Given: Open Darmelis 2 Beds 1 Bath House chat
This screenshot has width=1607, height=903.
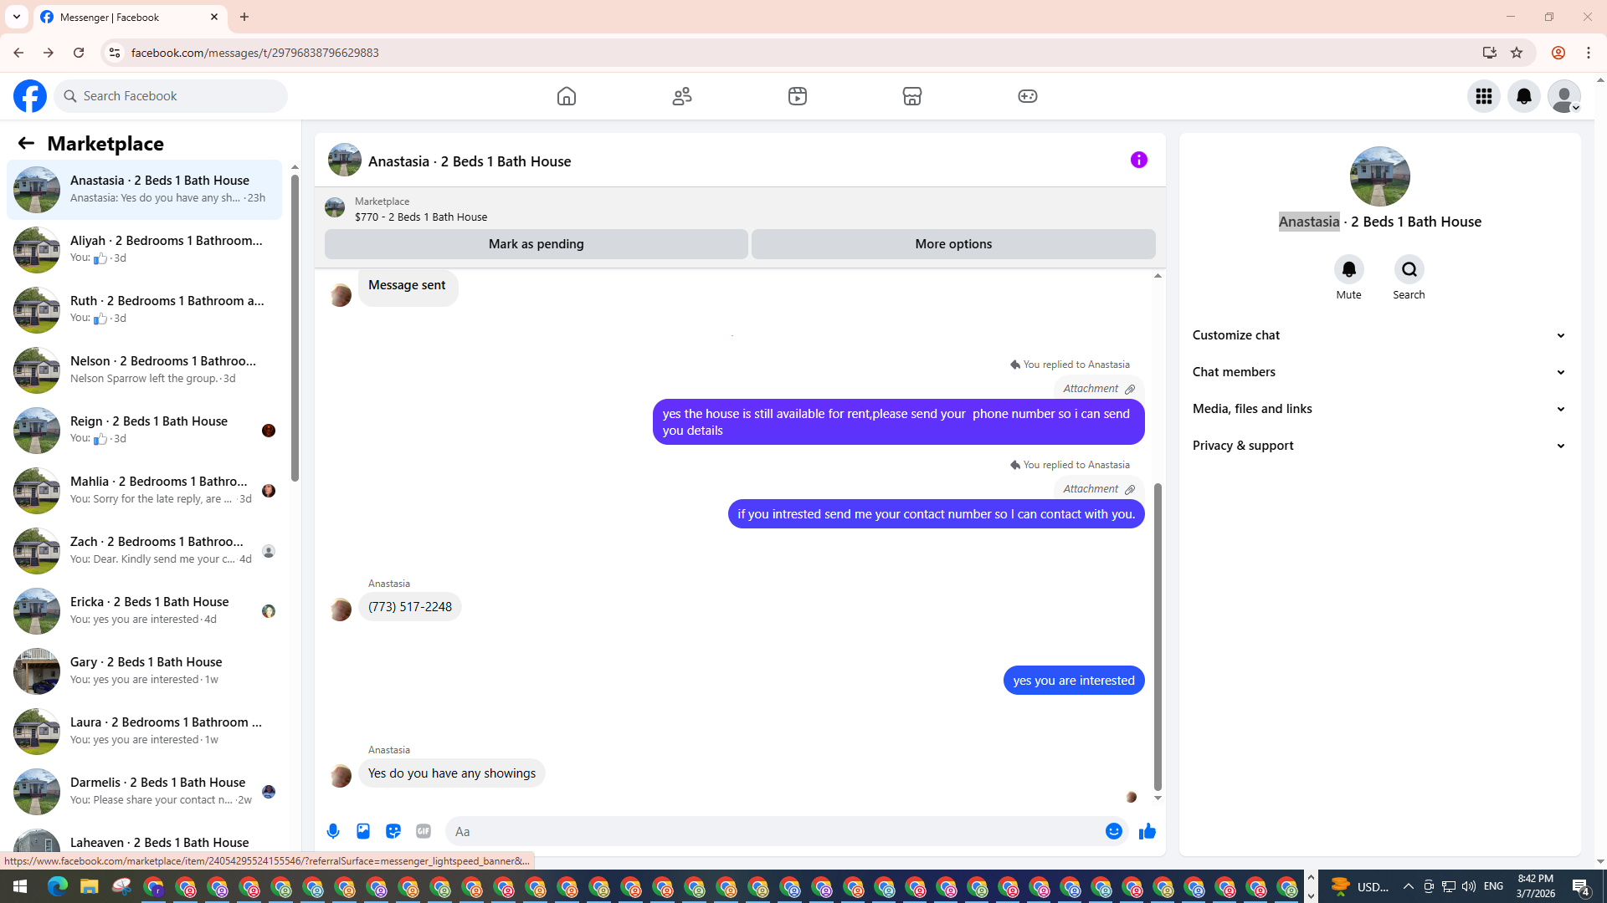Looking at the screenshot, I should [x=144, y=792].
